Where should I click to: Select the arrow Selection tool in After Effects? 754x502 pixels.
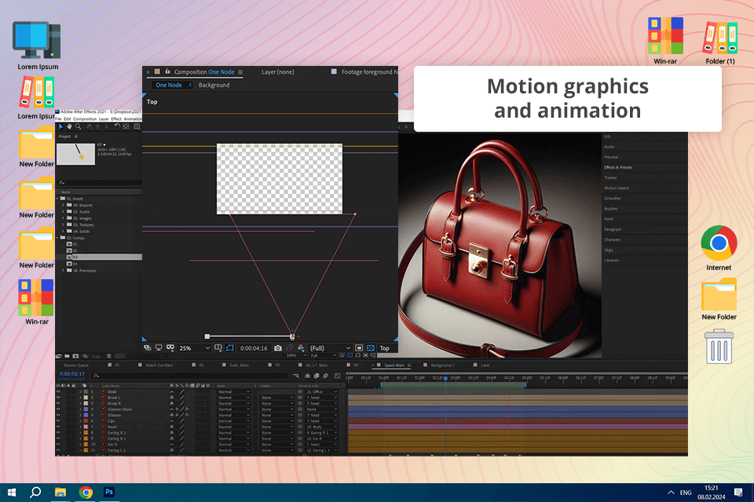pos(60,126)
